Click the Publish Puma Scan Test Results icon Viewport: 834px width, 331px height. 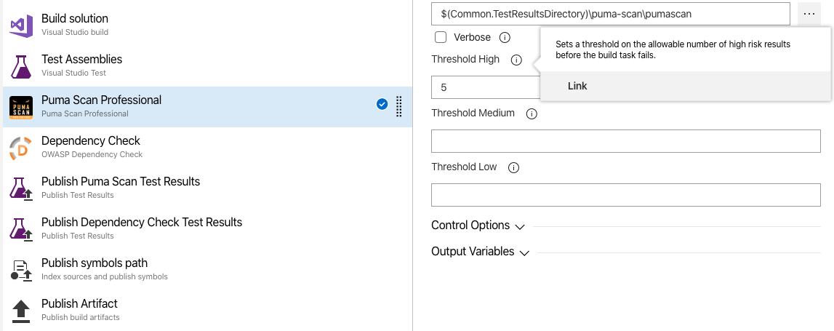(21, 188)
